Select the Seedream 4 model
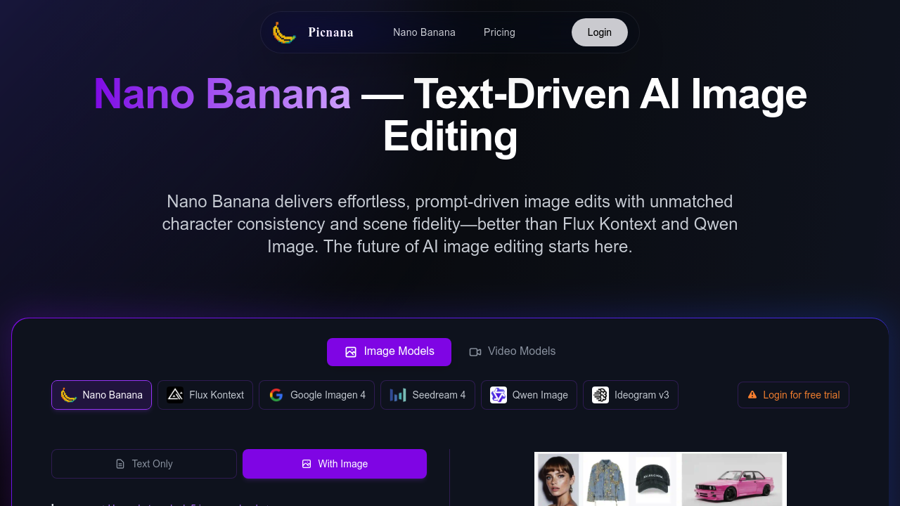This screenshot has width=900, height=506. coord(427,394)
